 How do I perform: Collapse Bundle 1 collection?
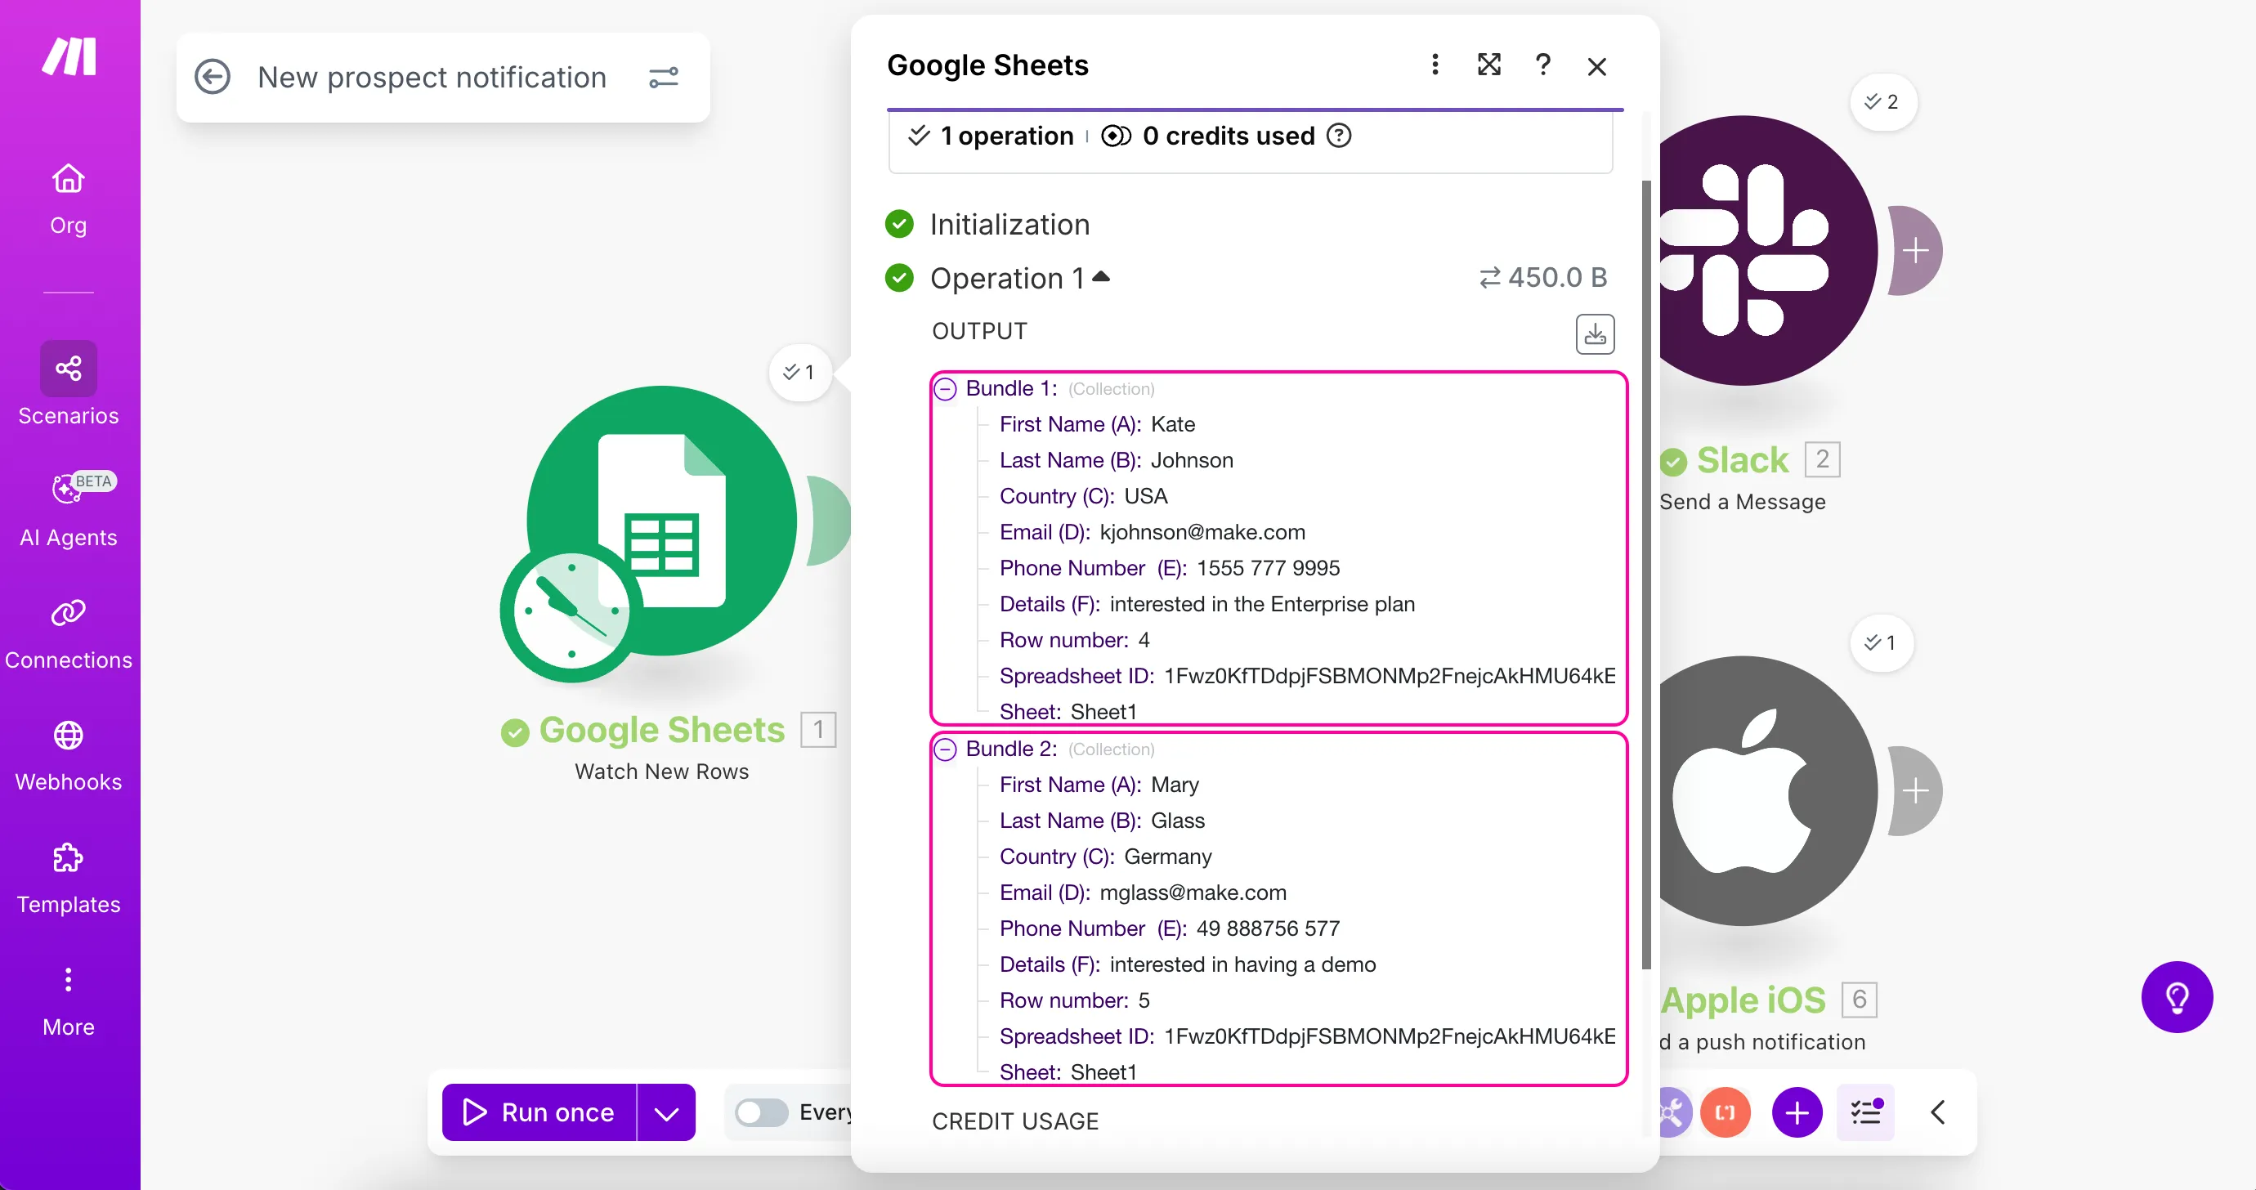[945, 389]
